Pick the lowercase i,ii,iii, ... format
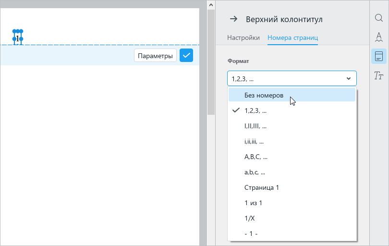 [x=254, y=141]
